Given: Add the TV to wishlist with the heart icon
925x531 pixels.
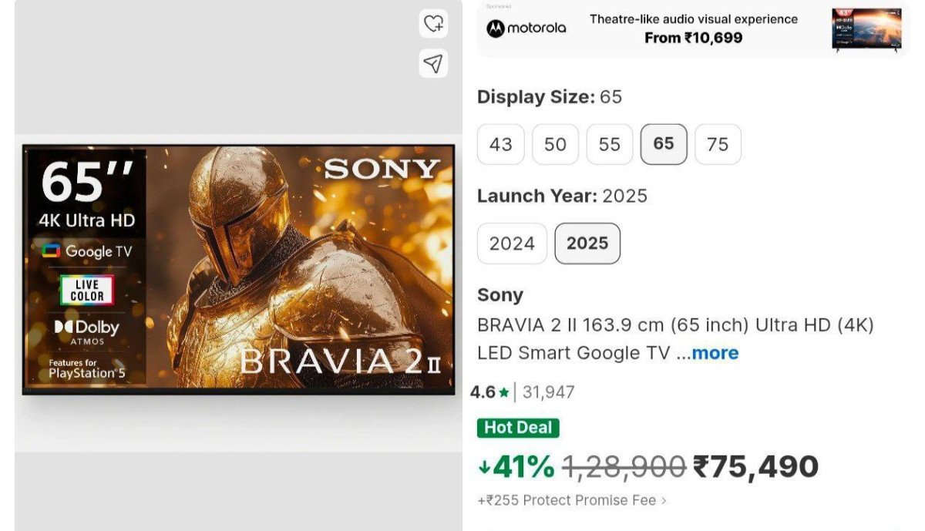Looking at the screenshot, I should pos(434,24).
